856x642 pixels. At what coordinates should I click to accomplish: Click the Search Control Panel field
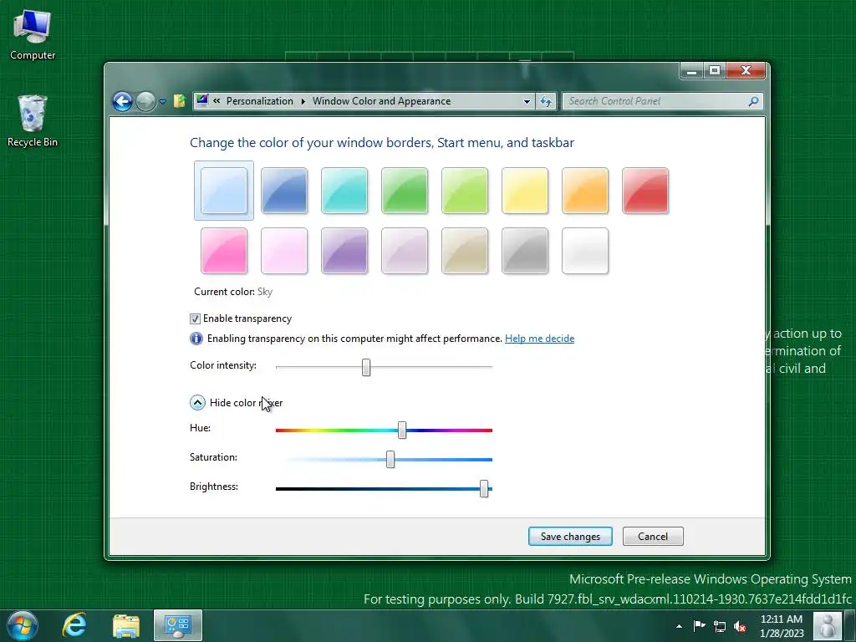tap(662, 101)
